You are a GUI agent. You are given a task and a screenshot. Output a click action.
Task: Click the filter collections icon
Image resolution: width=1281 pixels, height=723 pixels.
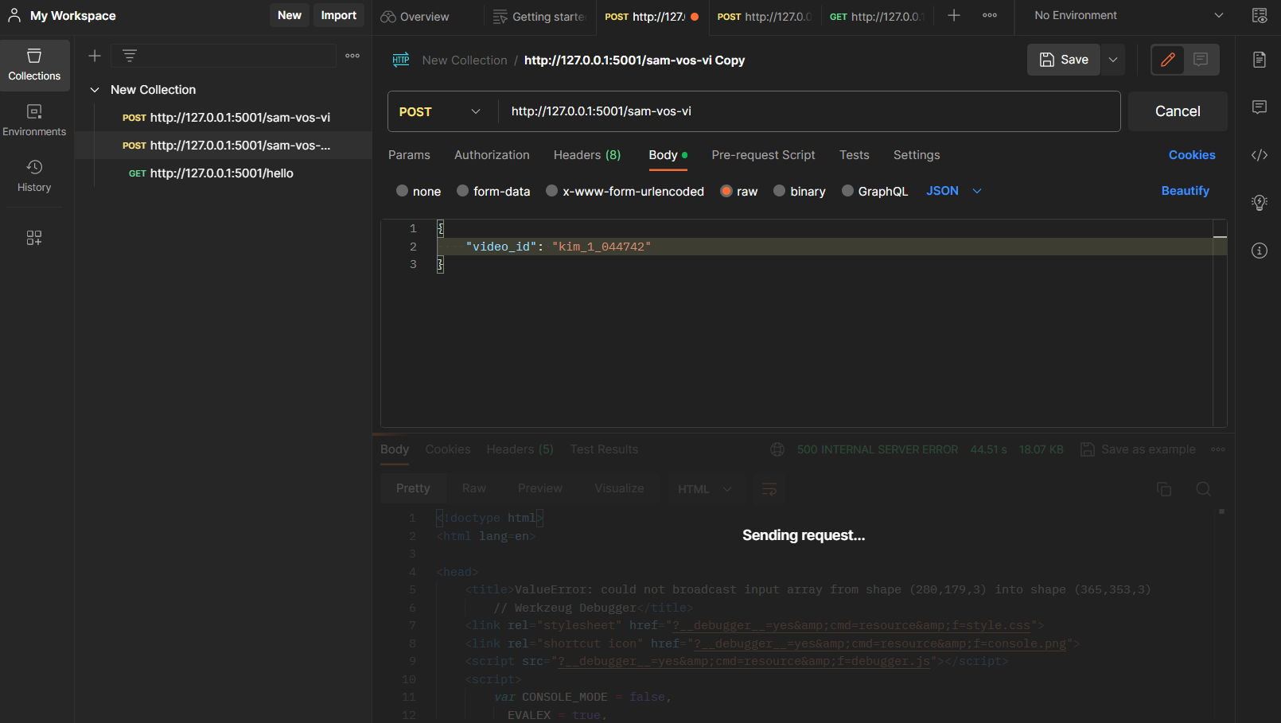130,56
